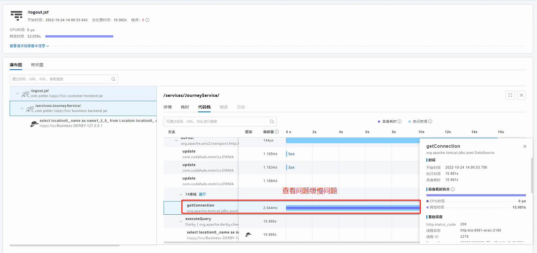
Task: Click info icon next to 执行时间 legend
Action: coord(430,121)
